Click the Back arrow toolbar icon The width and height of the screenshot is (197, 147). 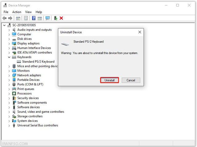pos(5,18)
